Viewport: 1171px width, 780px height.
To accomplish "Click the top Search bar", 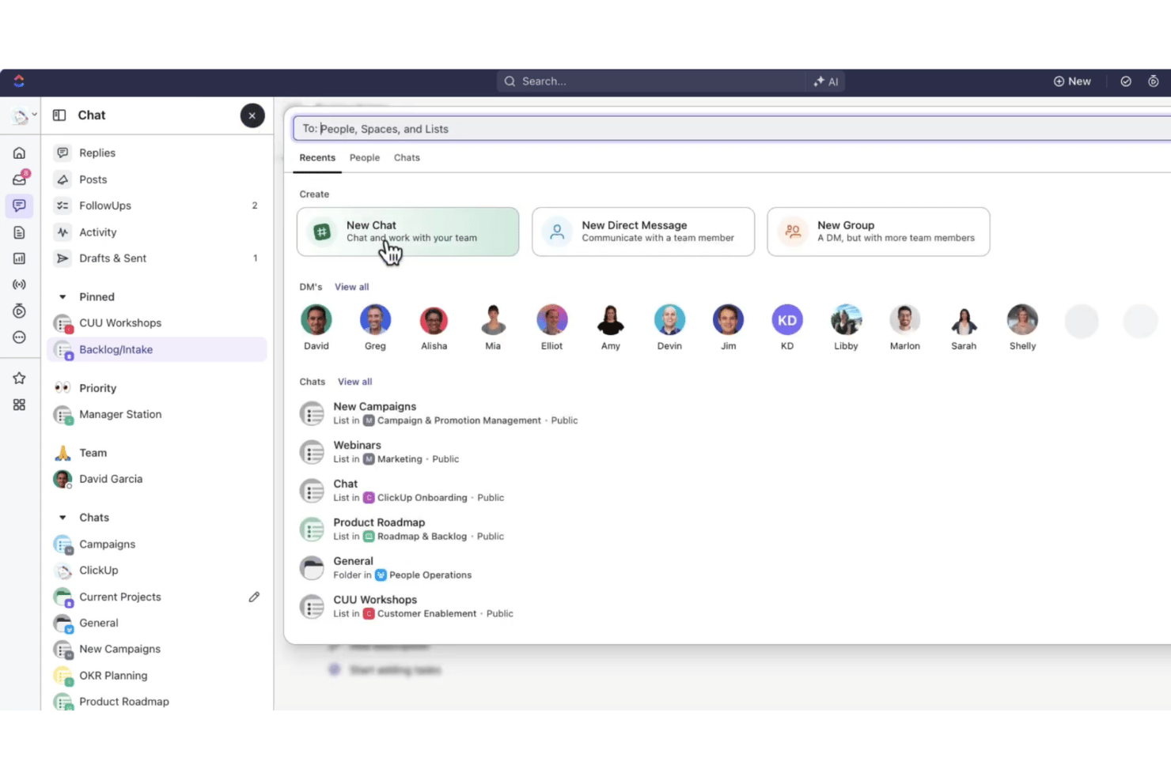I will pos(651,81).
